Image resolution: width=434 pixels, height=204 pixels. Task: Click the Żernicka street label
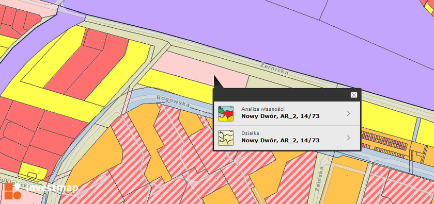[274, 69]
